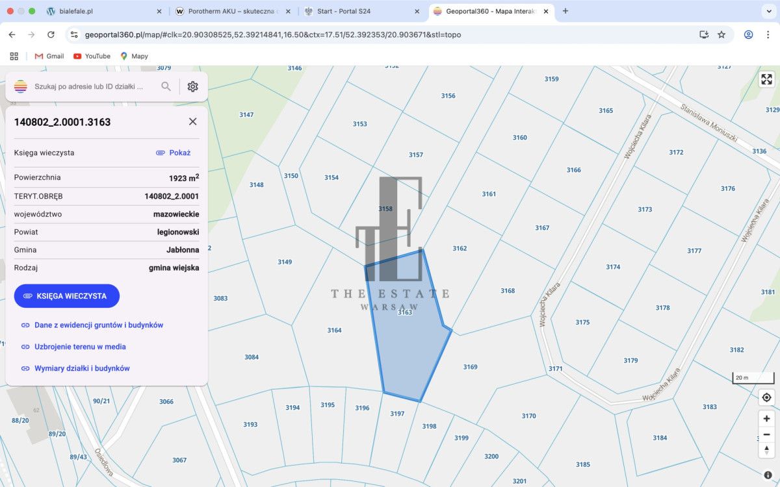Viewport: 780px width, 487px height.
Task: Toggle fullscreen map view
Action: [766, 79]
